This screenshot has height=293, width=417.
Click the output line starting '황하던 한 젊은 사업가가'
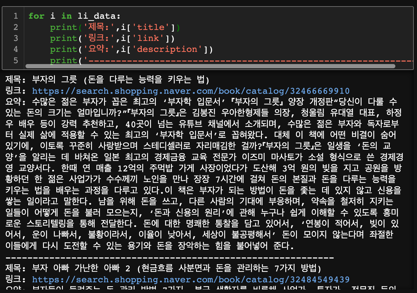tap(200, 179)
